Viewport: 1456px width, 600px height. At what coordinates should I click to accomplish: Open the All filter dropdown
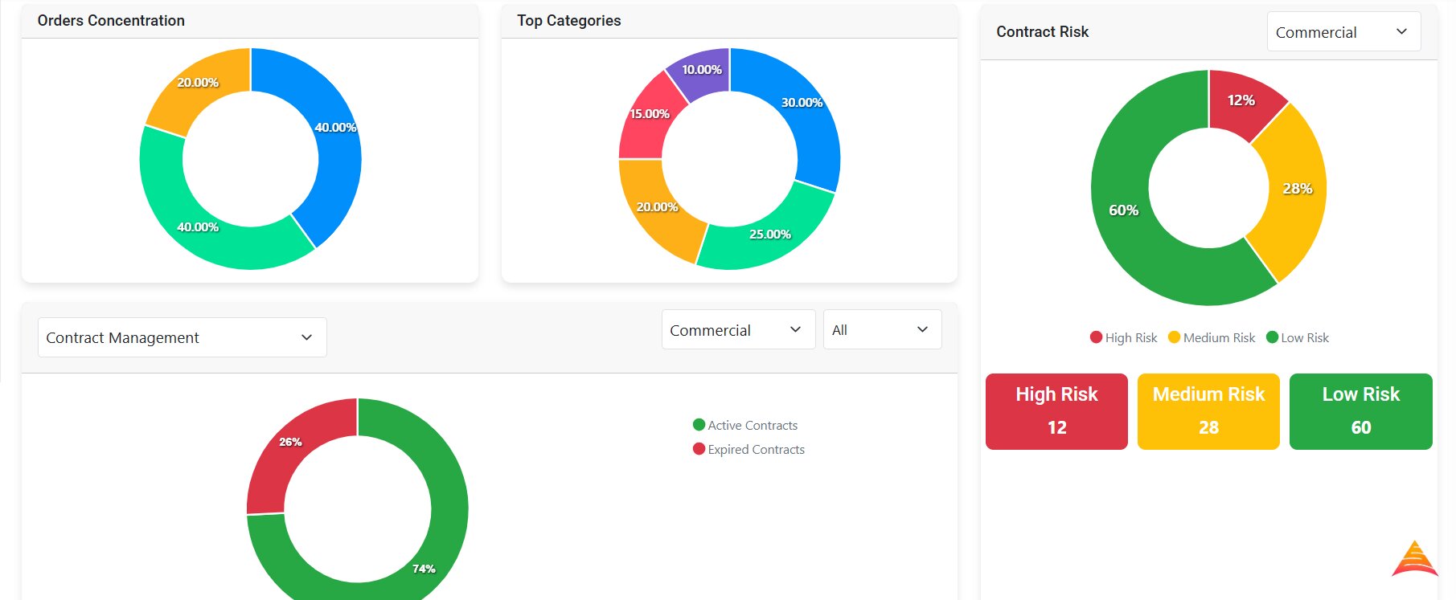point(882,330)
